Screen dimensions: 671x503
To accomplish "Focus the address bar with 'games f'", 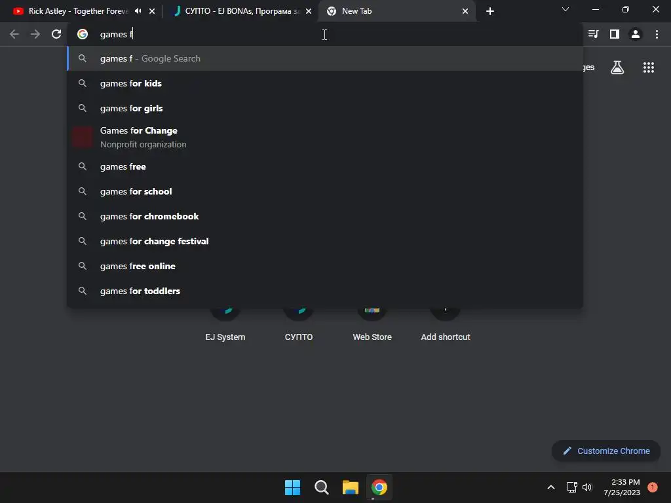I will pyautogui.click(x=325, y=34).
